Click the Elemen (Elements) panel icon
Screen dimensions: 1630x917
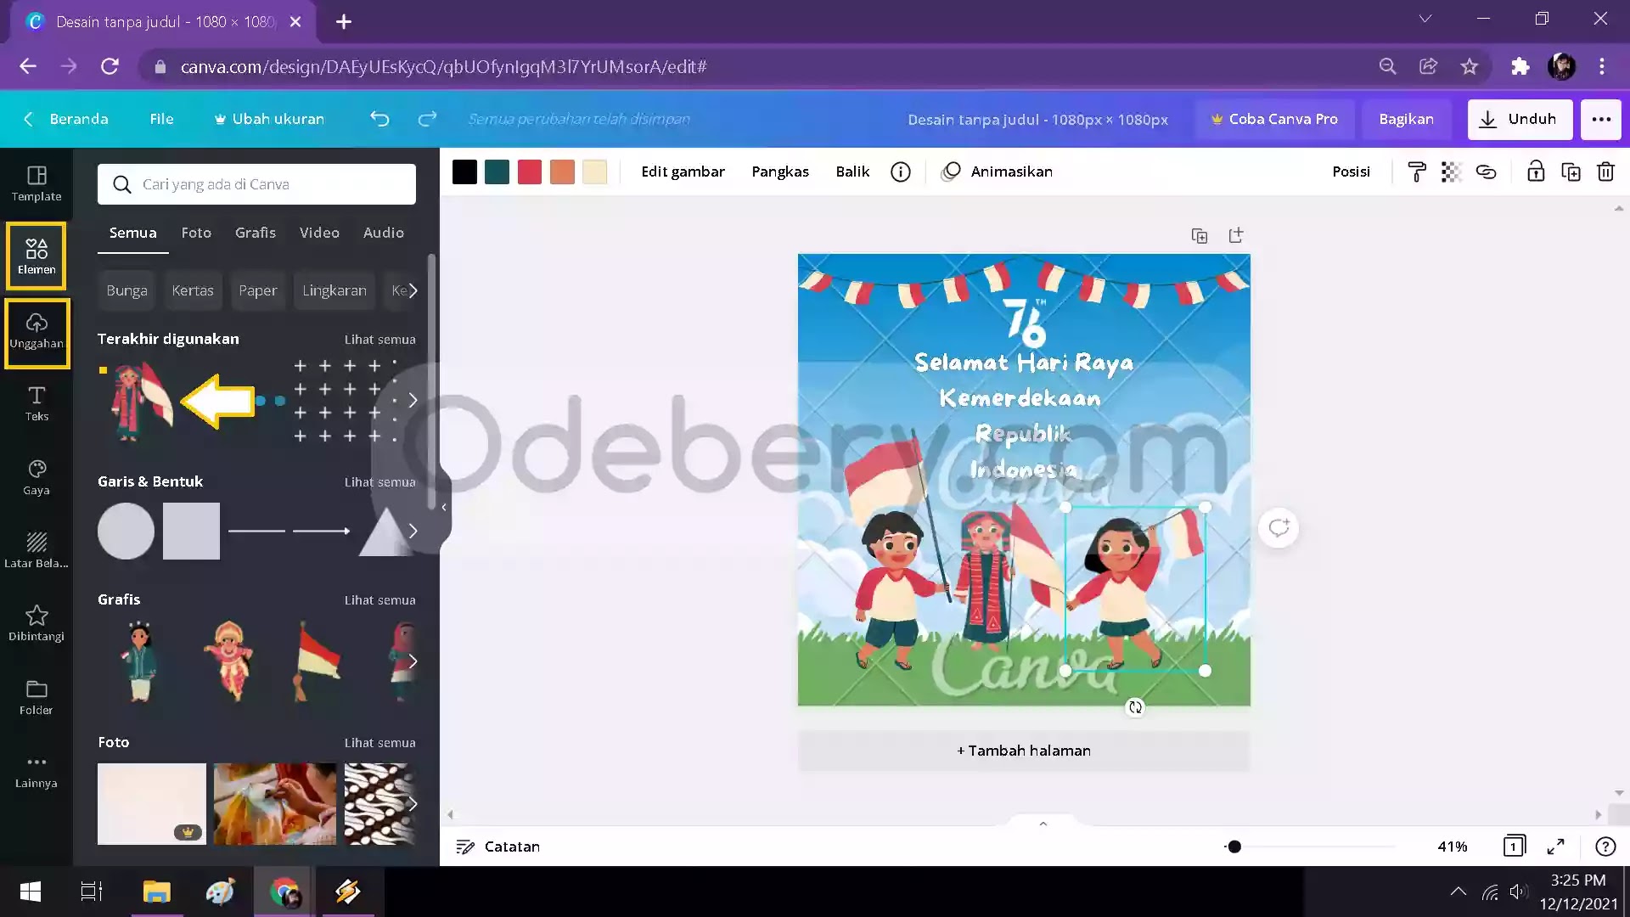click(x=36, y=256)
